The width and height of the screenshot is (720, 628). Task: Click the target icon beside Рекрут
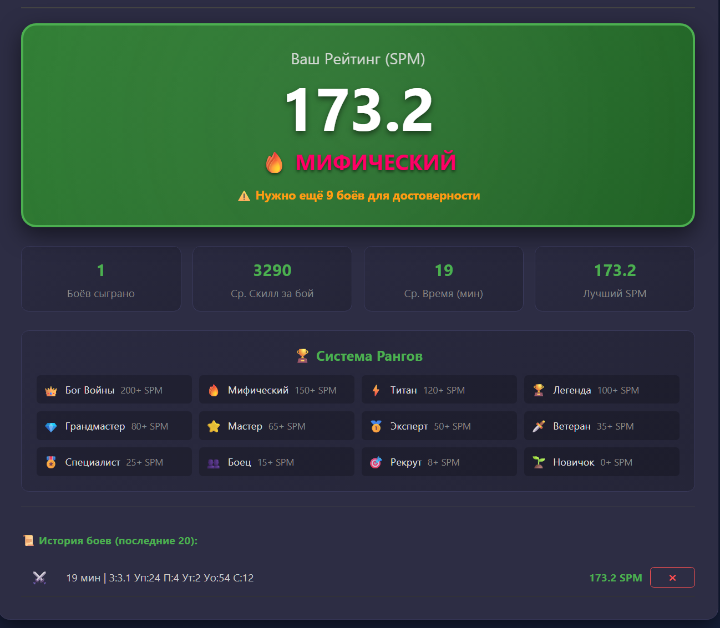[x=376, y=463]
